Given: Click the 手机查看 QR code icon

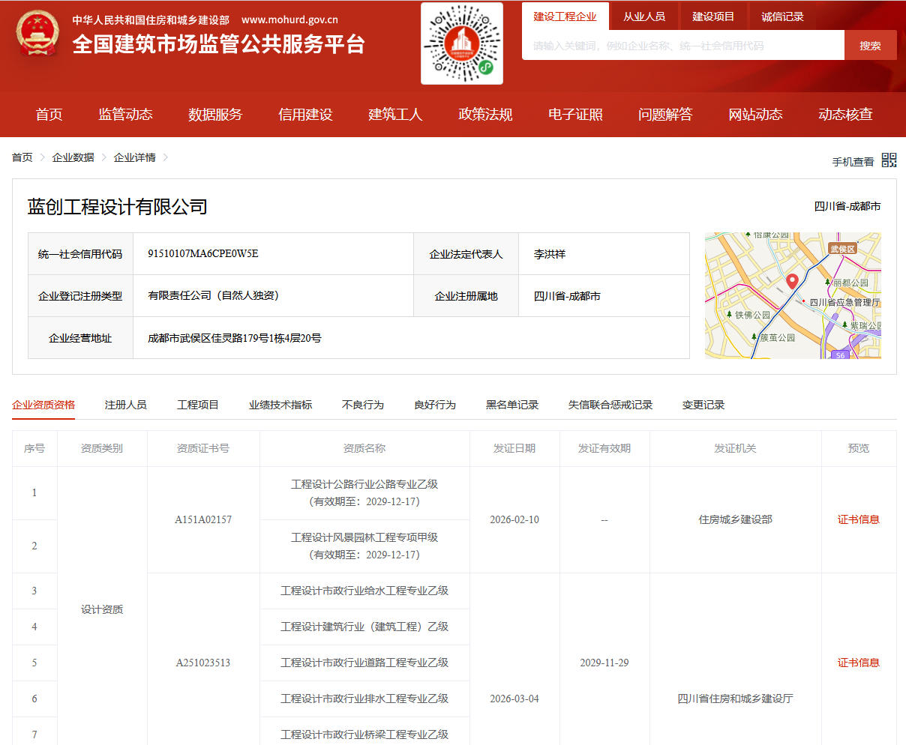Looking at the screenshot, I should [x=889, y=160].
